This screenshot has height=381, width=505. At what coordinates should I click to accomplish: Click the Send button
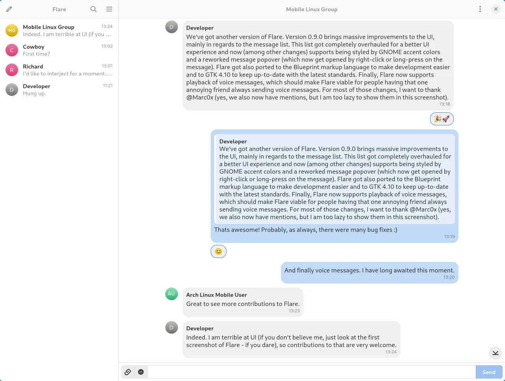(489, 372)
